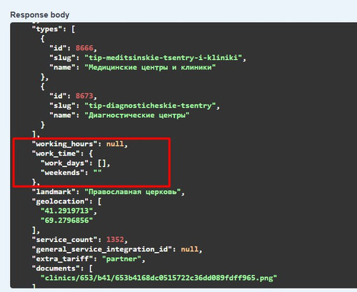Click the "service_count" key
This screenshot has height=292, width=357.
click(x=65, y=240)
